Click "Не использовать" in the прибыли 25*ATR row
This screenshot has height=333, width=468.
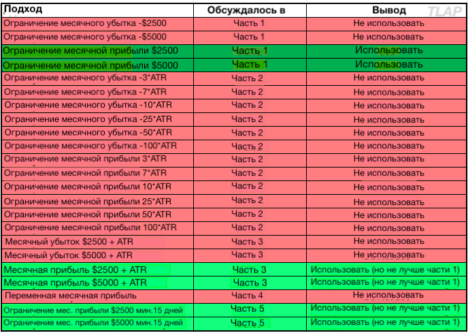click(x=389, y=202)
